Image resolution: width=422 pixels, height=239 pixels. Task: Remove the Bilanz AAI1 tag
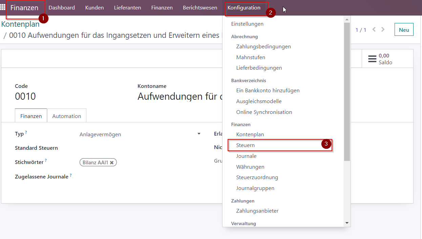point(112,163)
